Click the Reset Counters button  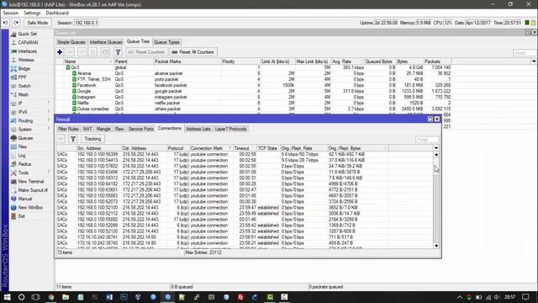pyautogui.click(x=147, y=52)
